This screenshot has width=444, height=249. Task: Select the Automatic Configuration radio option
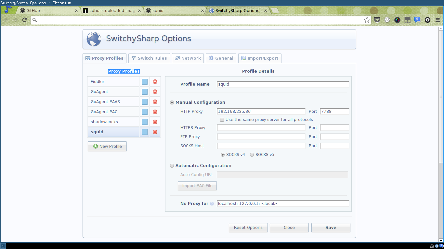tap(172, 166)
